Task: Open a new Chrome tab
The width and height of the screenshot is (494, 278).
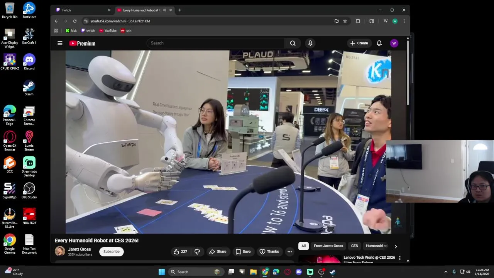Action: pyautogui.click(x=179, y=10)
